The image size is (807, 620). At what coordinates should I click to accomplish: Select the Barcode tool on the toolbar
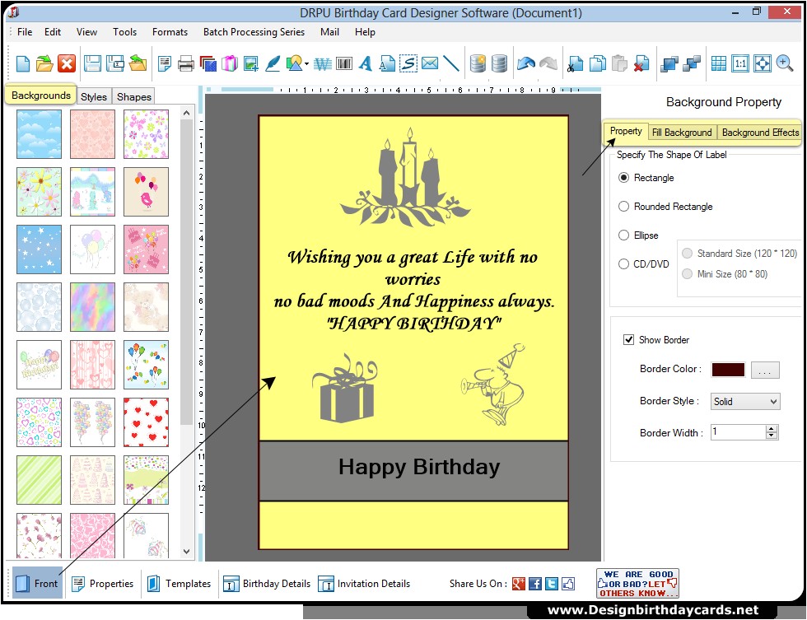[x=344, y=63]
